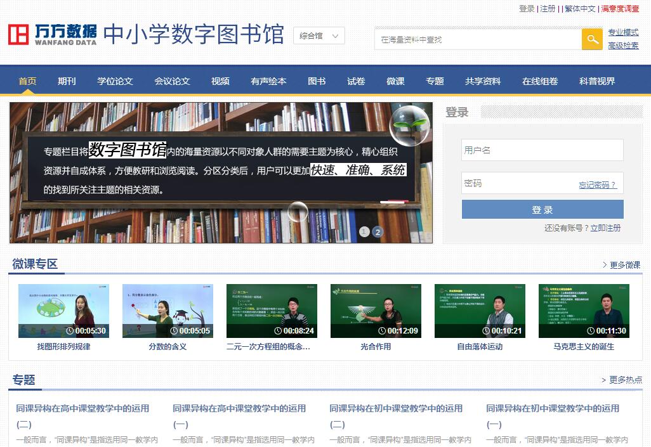Switch to banner slide 1 indicator

(x=364, y=232)
